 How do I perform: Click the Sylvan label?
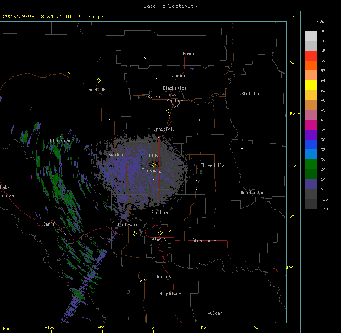tap(154, 97)
